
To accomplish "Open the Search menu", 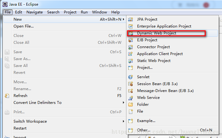I will pyautogui.click(x=53, y=12).
